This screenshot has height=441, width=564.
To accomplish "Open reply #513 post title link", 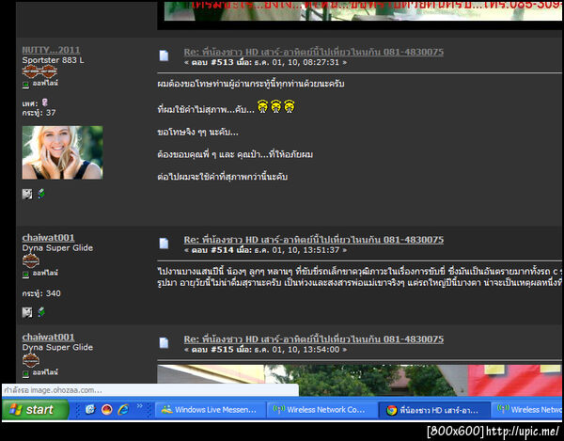I will tap(313, 52).
